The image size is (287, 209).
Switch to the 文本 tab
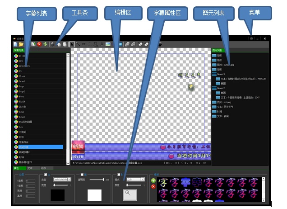click(30, 168)
